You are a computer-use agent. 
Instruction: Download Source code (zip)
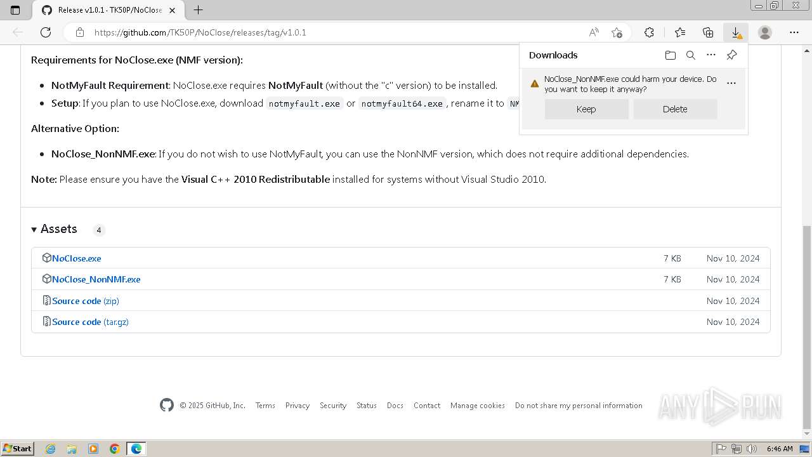click(x=86, y=301)
